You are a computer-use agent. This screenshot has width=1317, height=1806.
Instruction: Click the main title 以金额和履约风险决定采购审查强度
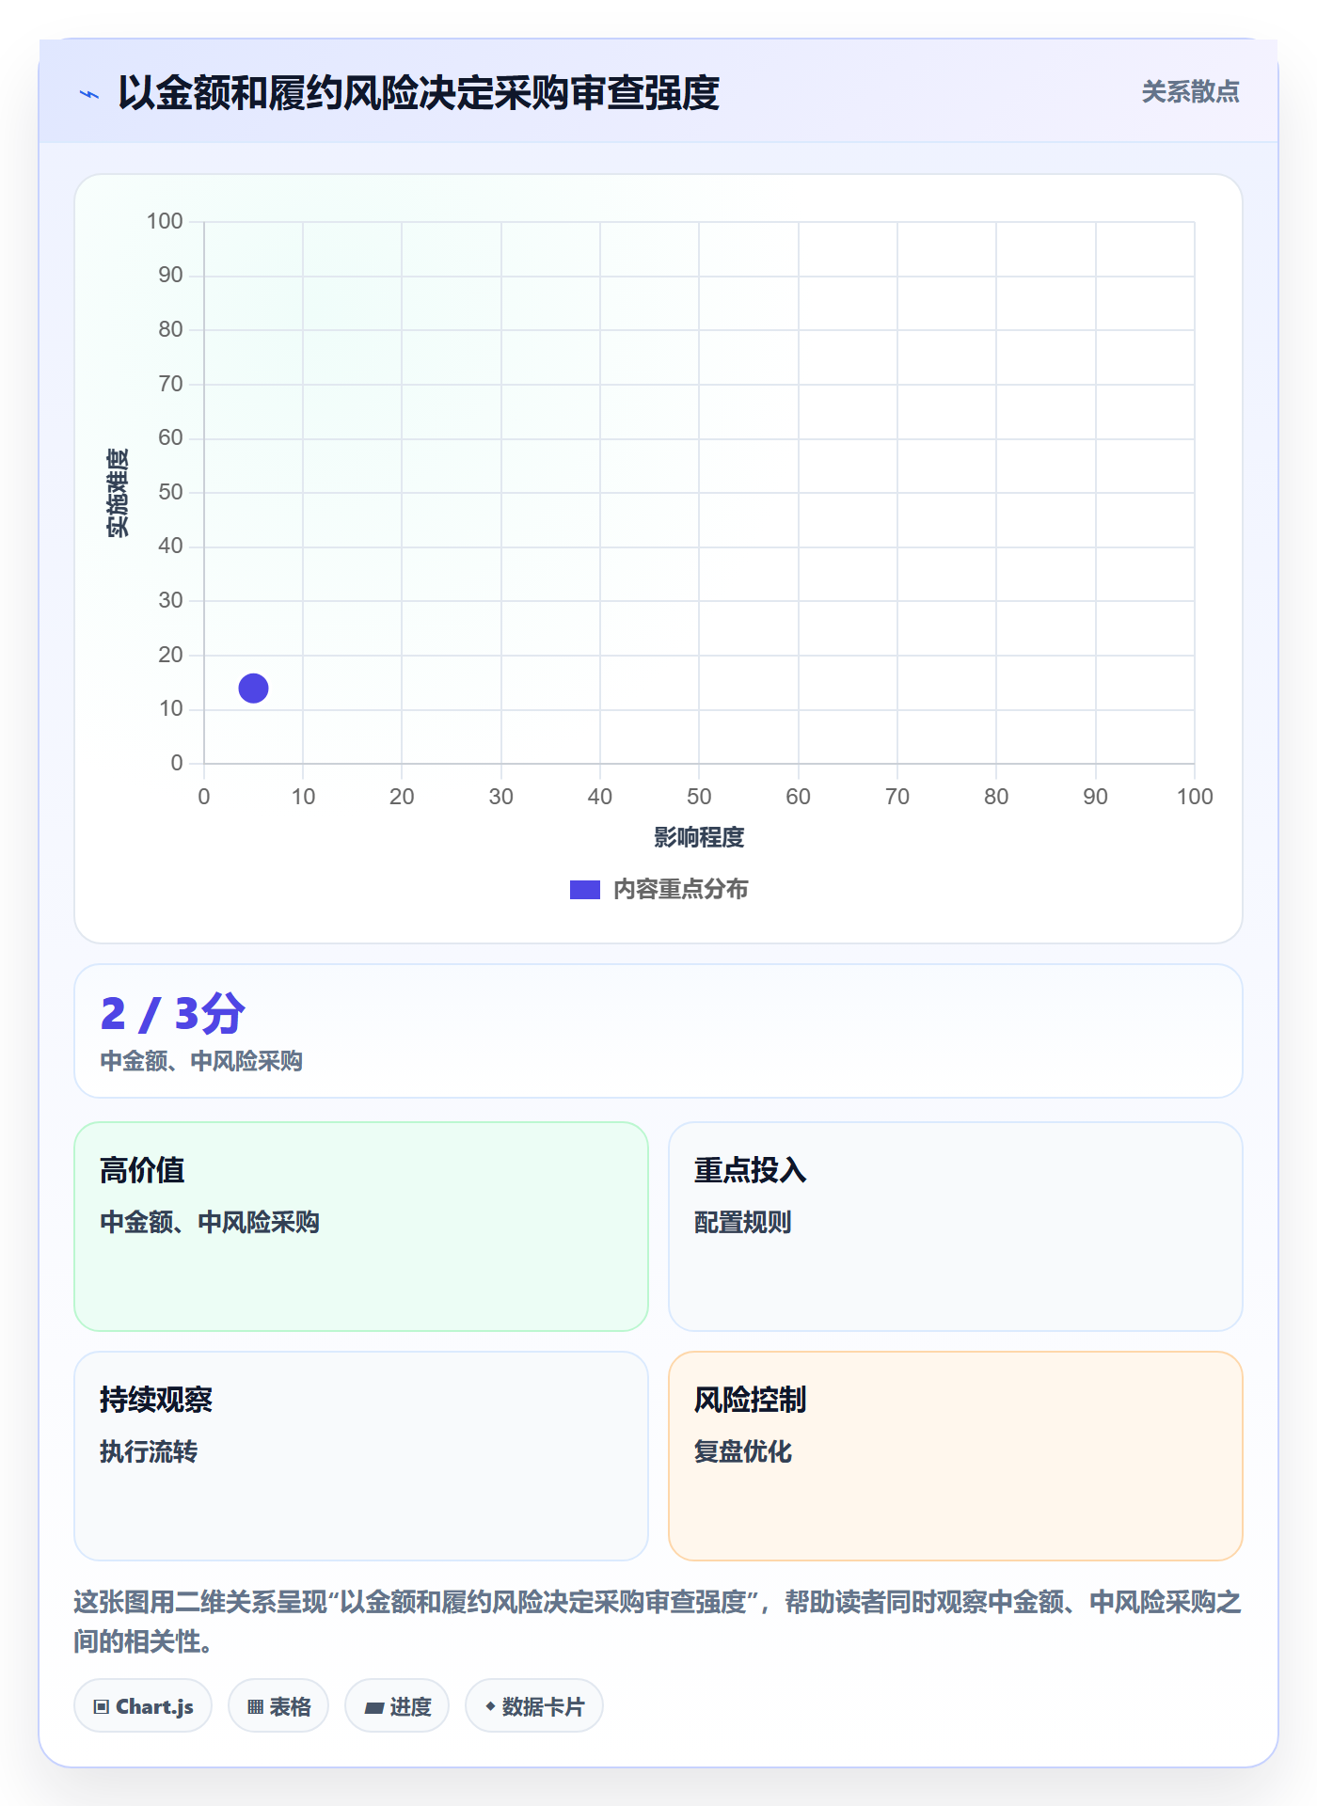click(419, 93)
